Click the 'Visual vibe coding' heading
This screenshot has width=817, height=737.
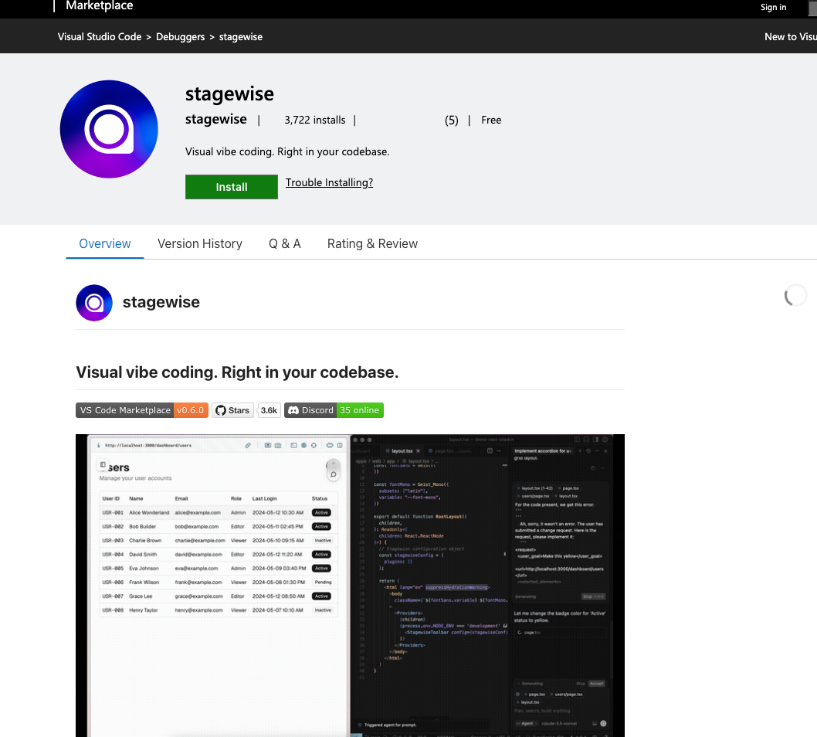237,372
